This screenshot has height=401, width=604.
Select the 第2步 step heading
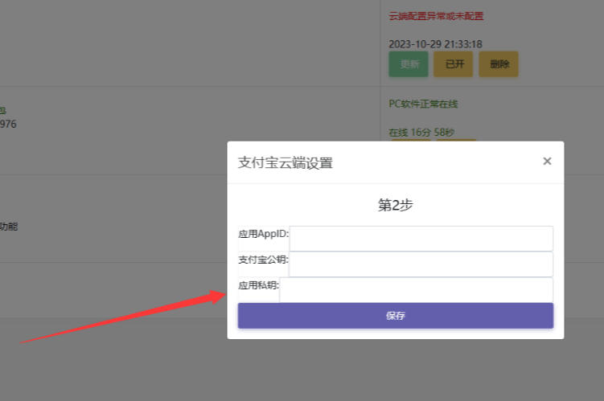(x=396, y=205)
